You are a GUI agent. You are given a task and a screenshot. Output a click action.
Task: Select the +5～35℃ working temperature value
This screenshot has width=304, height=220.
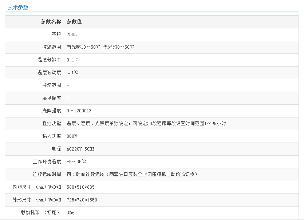point(76,162)
